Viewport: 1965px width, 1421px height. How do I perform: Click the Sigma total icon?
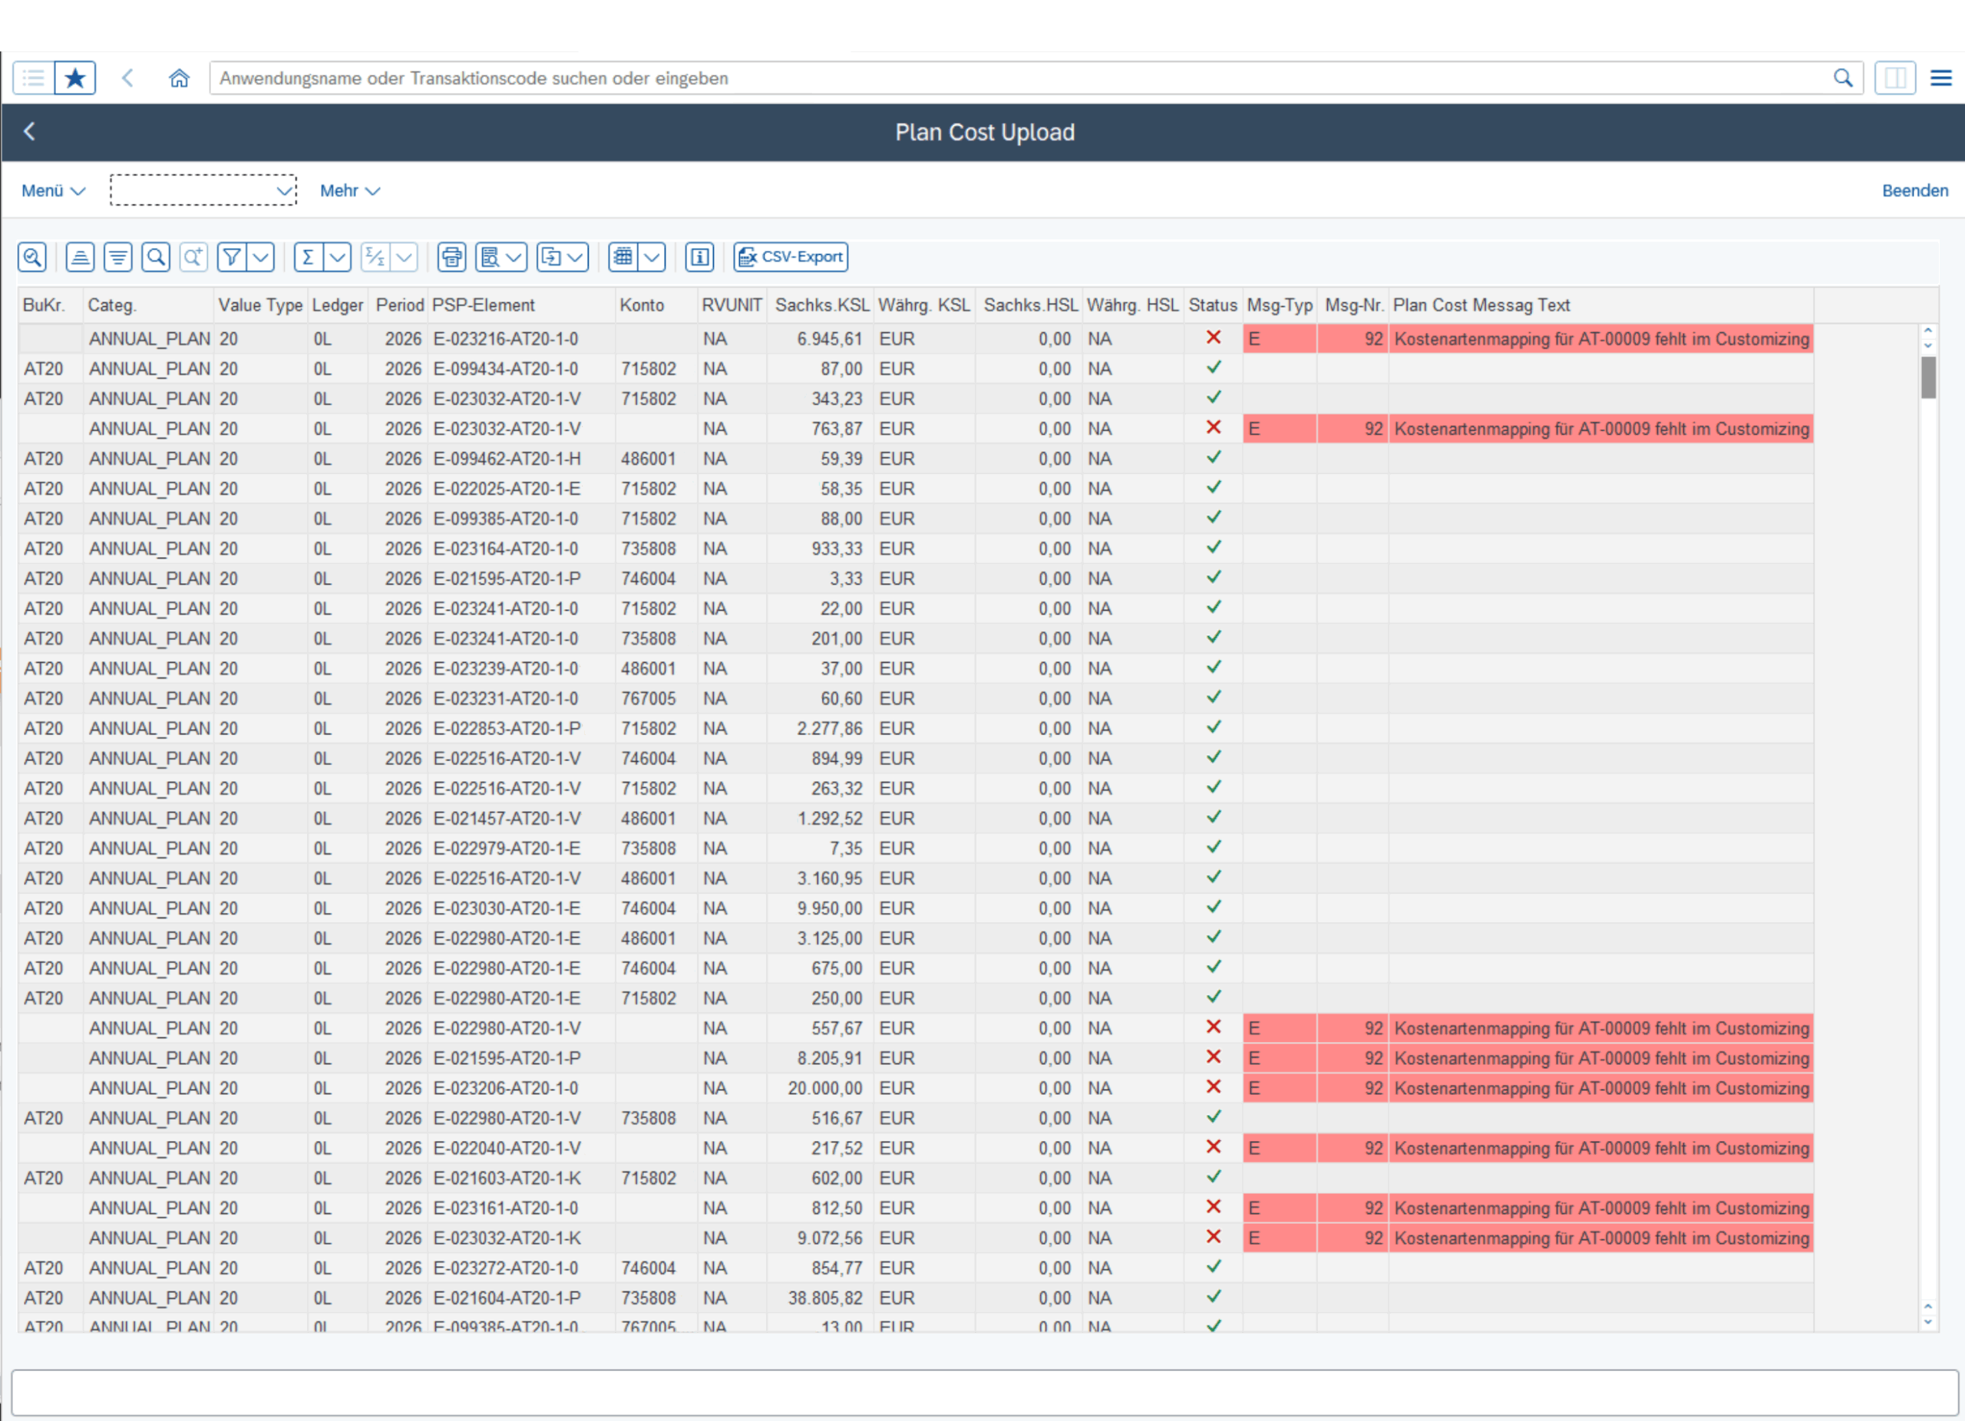tap(309, 257)
